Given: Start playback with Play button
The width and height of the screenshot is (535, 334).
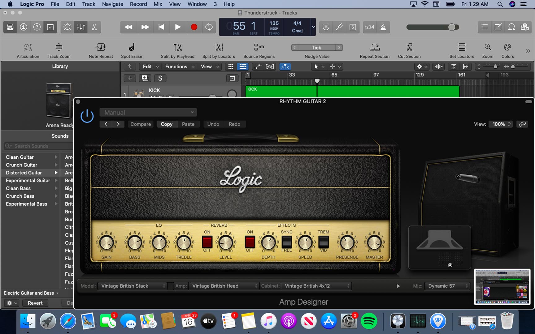Looking at the screenshot, I should 178,27.
